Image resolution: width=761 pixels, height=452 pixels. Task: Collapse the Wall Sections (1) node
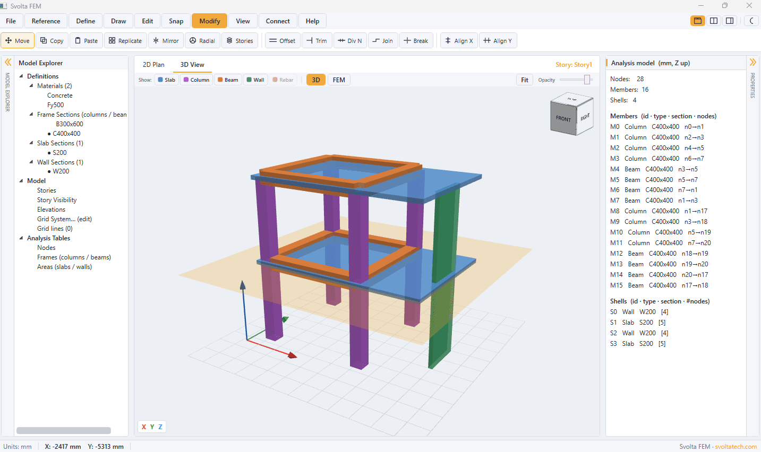tap(31, 162)
